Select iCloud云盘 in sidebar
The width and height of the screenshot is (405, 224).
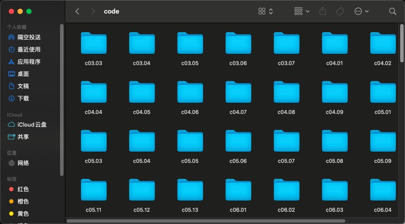pyautogui.click(x=32, y=125)
